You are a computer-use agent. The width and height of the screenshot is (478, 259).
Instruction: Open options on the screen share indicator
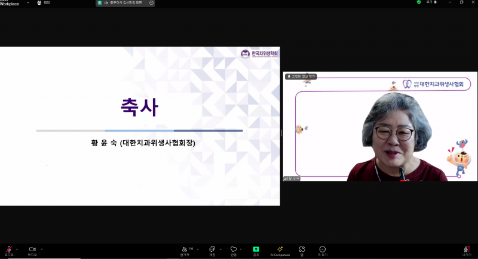point(151,3)
